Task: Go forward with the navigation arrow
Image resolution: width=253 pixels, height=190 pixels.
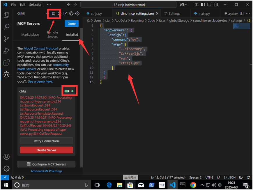Action: [x=75, y=5]
